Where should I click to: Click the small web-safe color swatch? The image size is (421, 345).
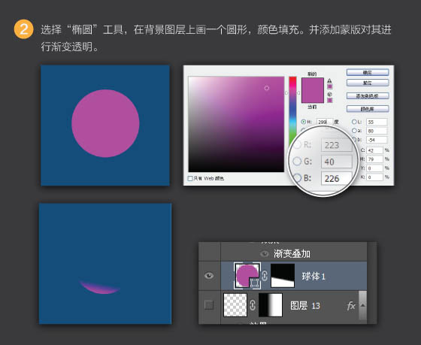tap(330, 100)
